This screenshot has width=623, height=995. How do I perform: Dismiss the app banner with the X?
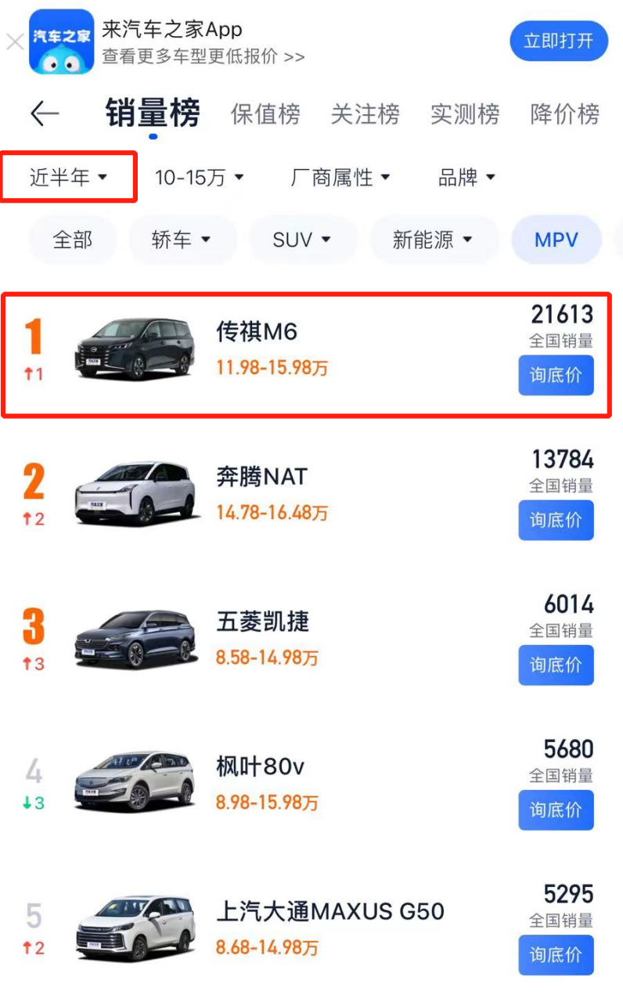pyautogui.click(x=15, y=41)
